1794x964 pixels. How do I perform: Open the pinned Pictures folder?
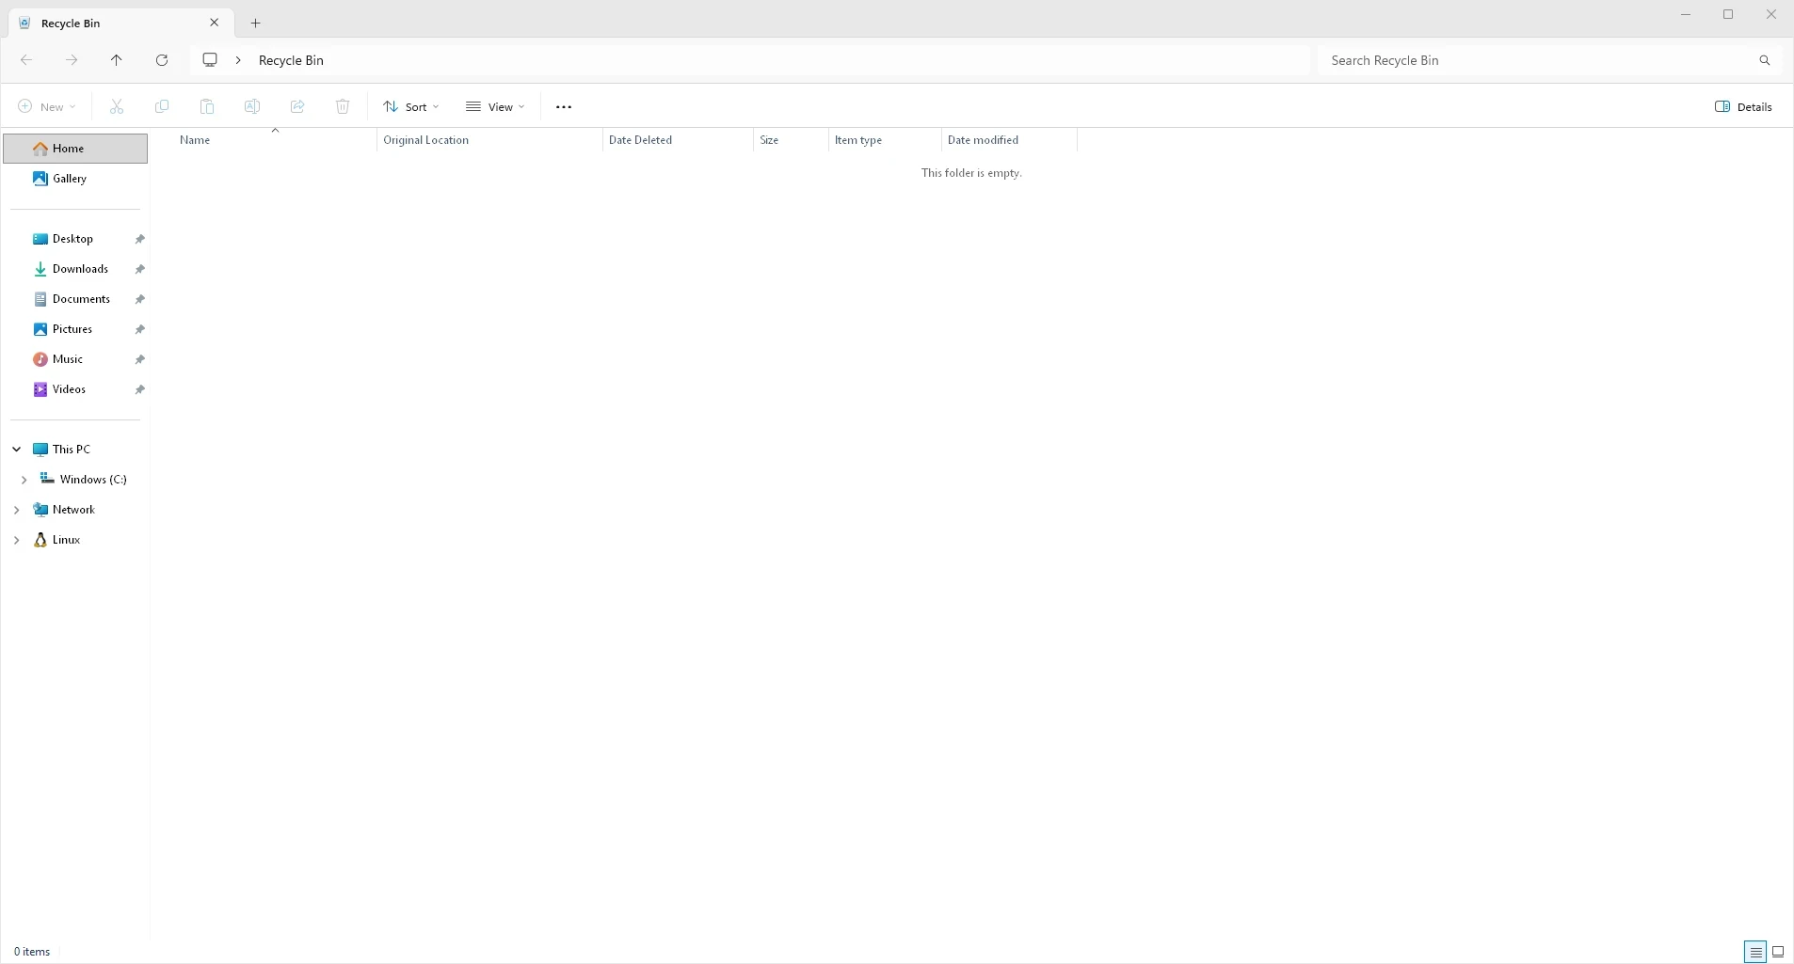click(75, 329)
